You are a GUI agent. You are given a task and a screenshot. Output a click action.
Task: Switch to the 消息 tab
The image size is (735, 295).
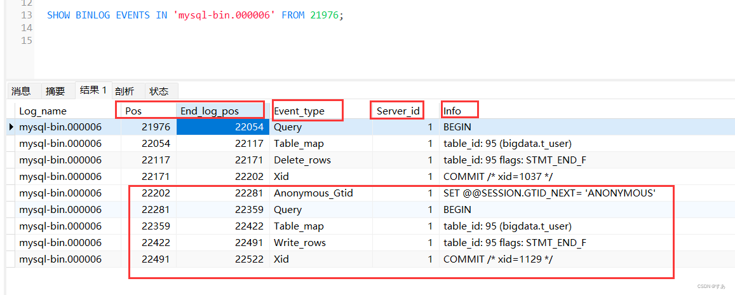pos(21,91)
